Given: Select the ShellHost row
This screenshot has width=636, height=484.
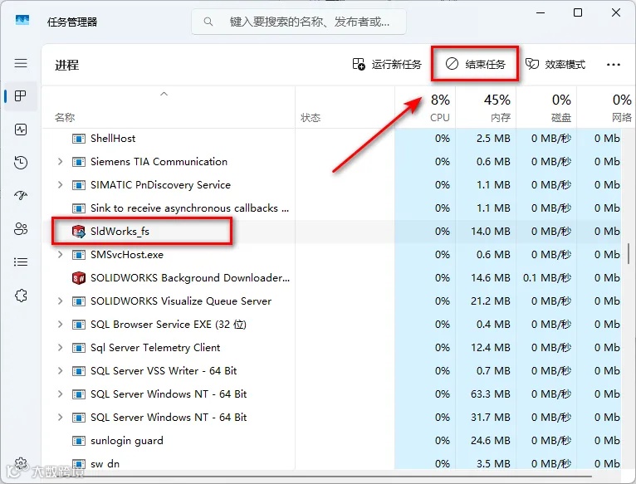Looking at the screenshot, I should click(331, 139).
